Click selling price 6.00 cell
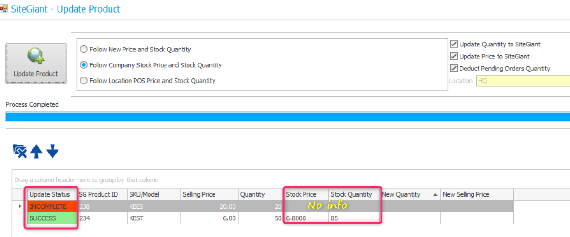The image size is (570, 237). [209, 218]
